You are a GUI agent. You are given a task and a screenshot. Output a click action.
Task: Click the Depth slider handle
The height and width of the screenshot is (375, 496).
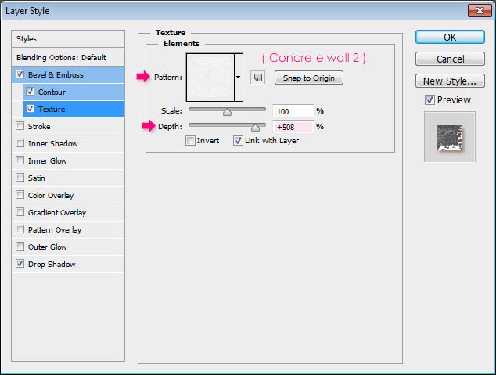pos(255,127)
